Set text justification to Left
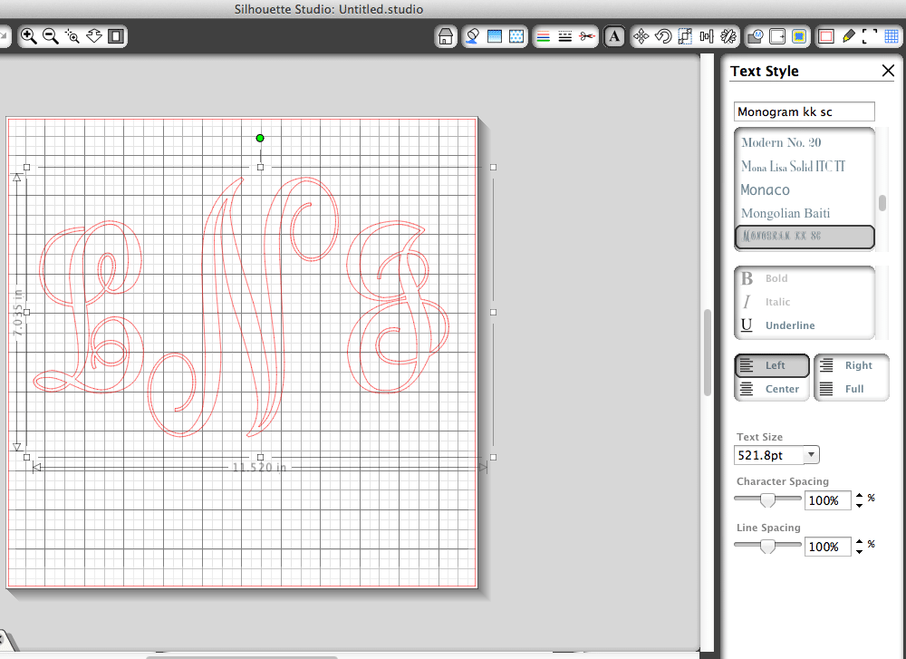 (772, 365)
